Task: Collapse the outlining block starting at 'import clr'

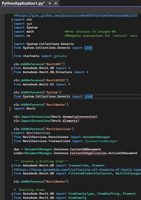Action: click(x=12, y=20)
